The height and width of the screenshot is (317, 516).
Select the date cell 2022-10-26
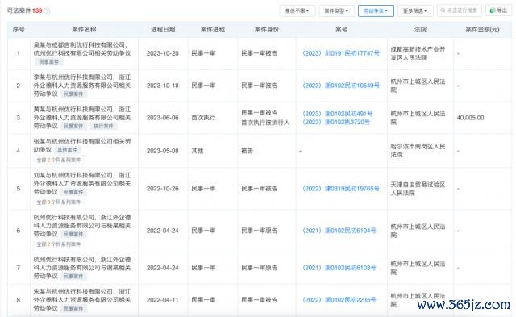pyautogui.click(x=163, y=189)
